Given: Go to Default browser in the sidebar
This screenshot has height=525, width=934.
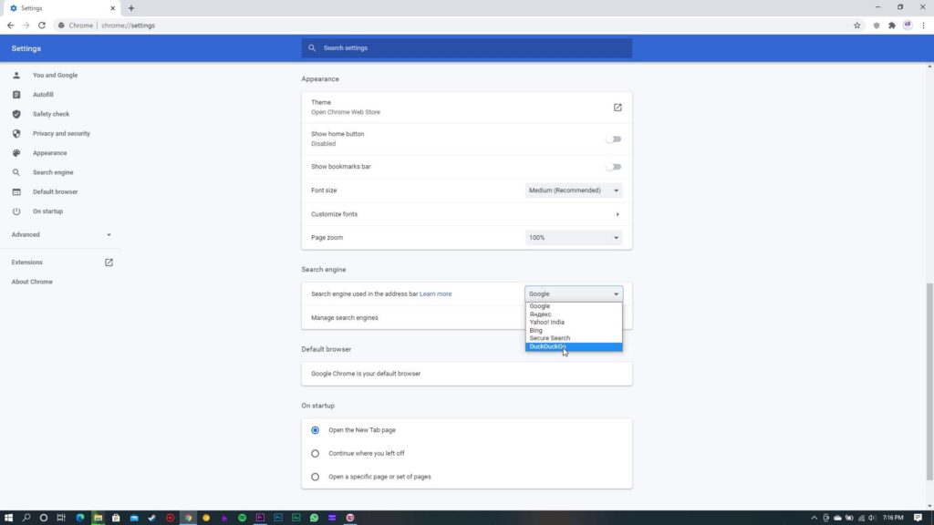Looking at the screenshot, I should [x=55, y=192].
